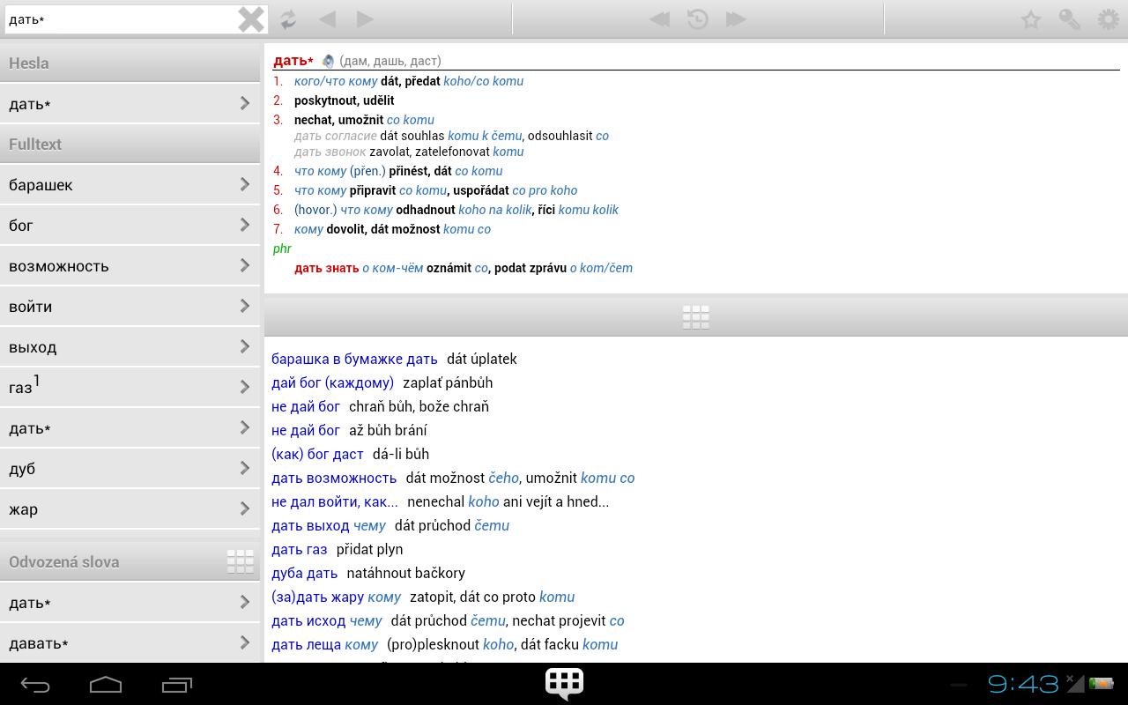Expand chevron of выход row
The height and width of the screenshot is (705, 1128).
[x=245, y=346]
